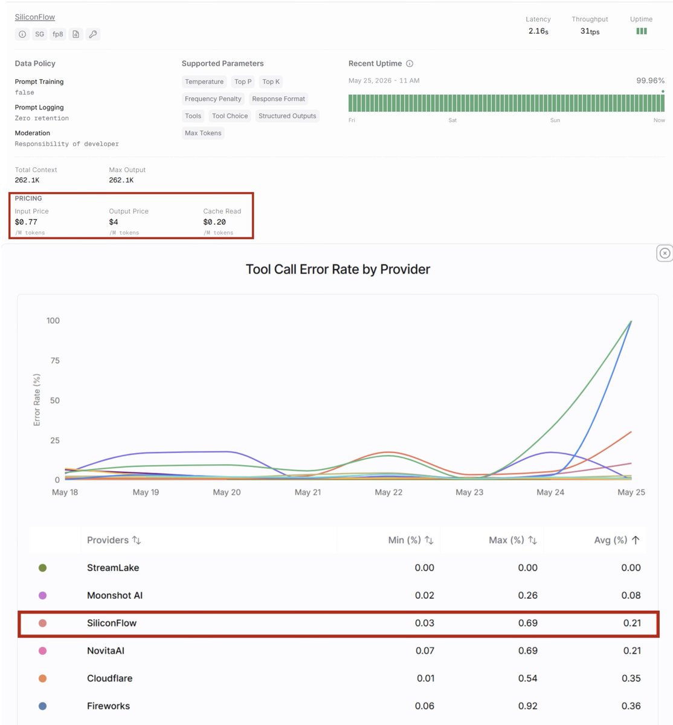673x725 pixels.
Task: Click the Moonshot AI color dot
Action: (42, 596)
